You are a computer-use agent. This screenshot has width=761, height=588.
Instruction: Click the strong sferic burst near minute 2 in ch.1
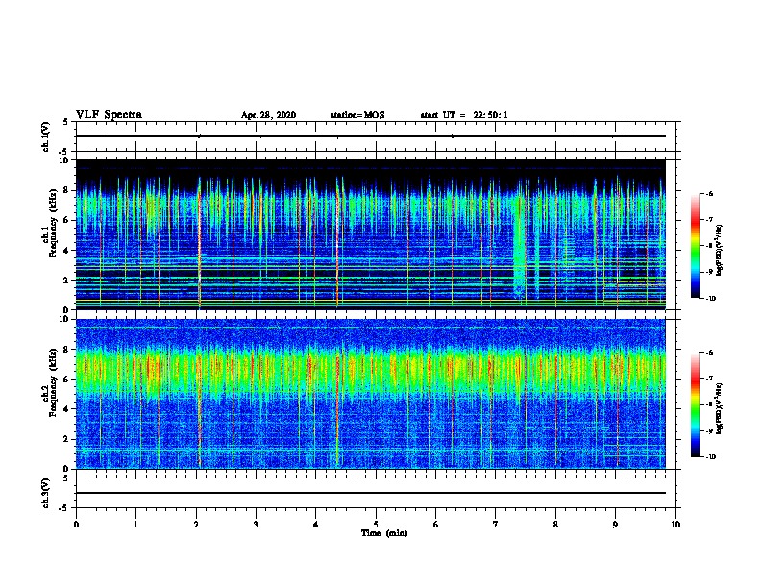coord(199,242)
